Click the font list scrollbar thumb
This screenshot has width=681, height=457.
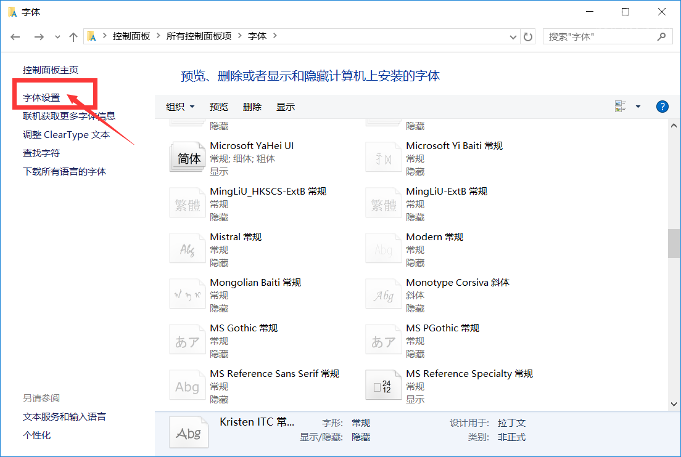coord(674,243)
